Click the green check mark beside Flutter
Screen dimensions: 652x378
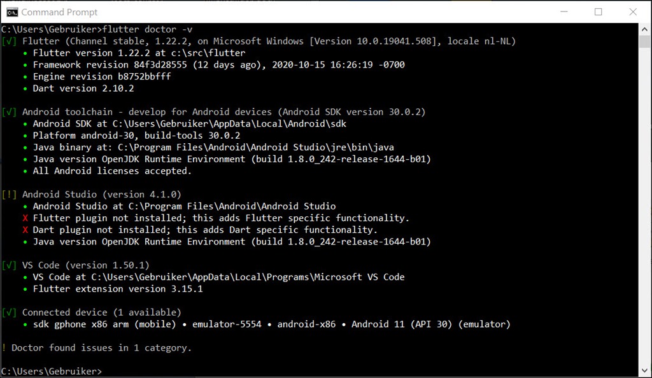click(x=9, y=41)
